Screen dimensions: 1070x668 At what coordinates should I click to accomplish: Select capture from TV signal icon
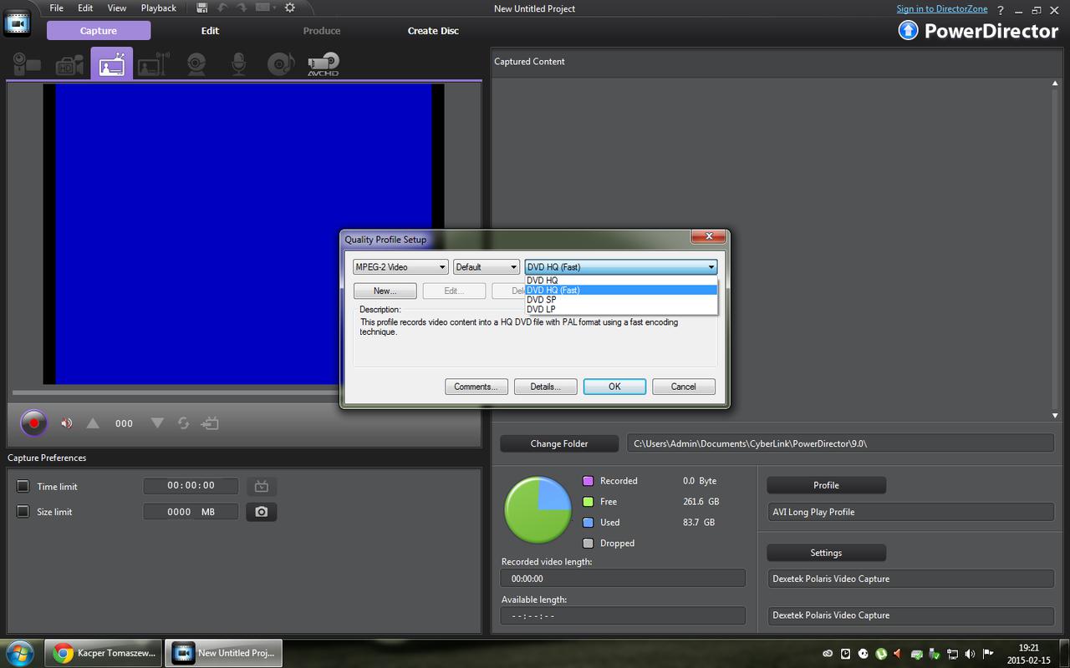(111, 64)
